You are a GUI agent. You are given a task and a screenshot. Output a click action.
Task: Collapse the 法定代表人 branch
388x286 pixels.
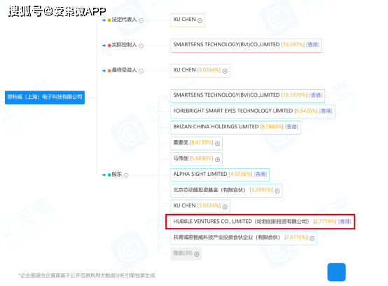141,20
